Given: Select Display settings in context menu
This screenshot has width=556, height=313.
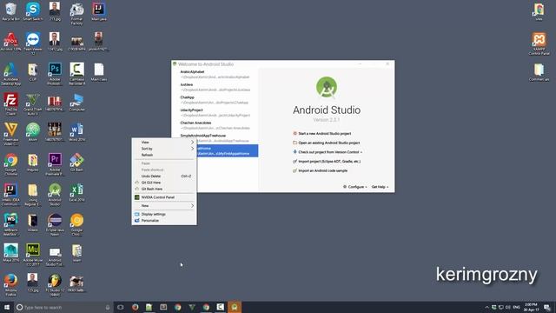Looking at the screenshot, I should [164, 214].
